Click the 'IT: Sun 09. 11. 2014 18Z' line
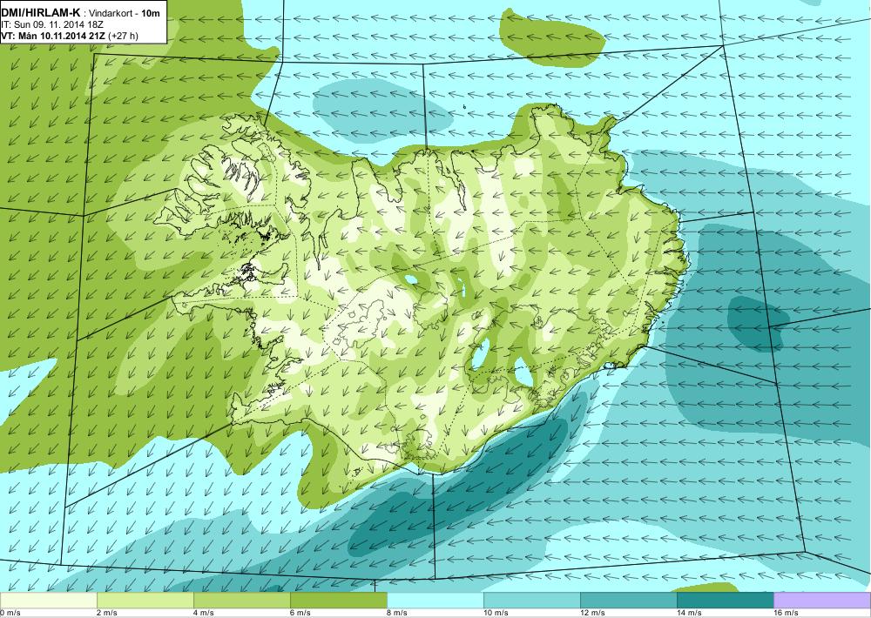The width and height of the screenshot is (871, 618). (x=52, y=24)
